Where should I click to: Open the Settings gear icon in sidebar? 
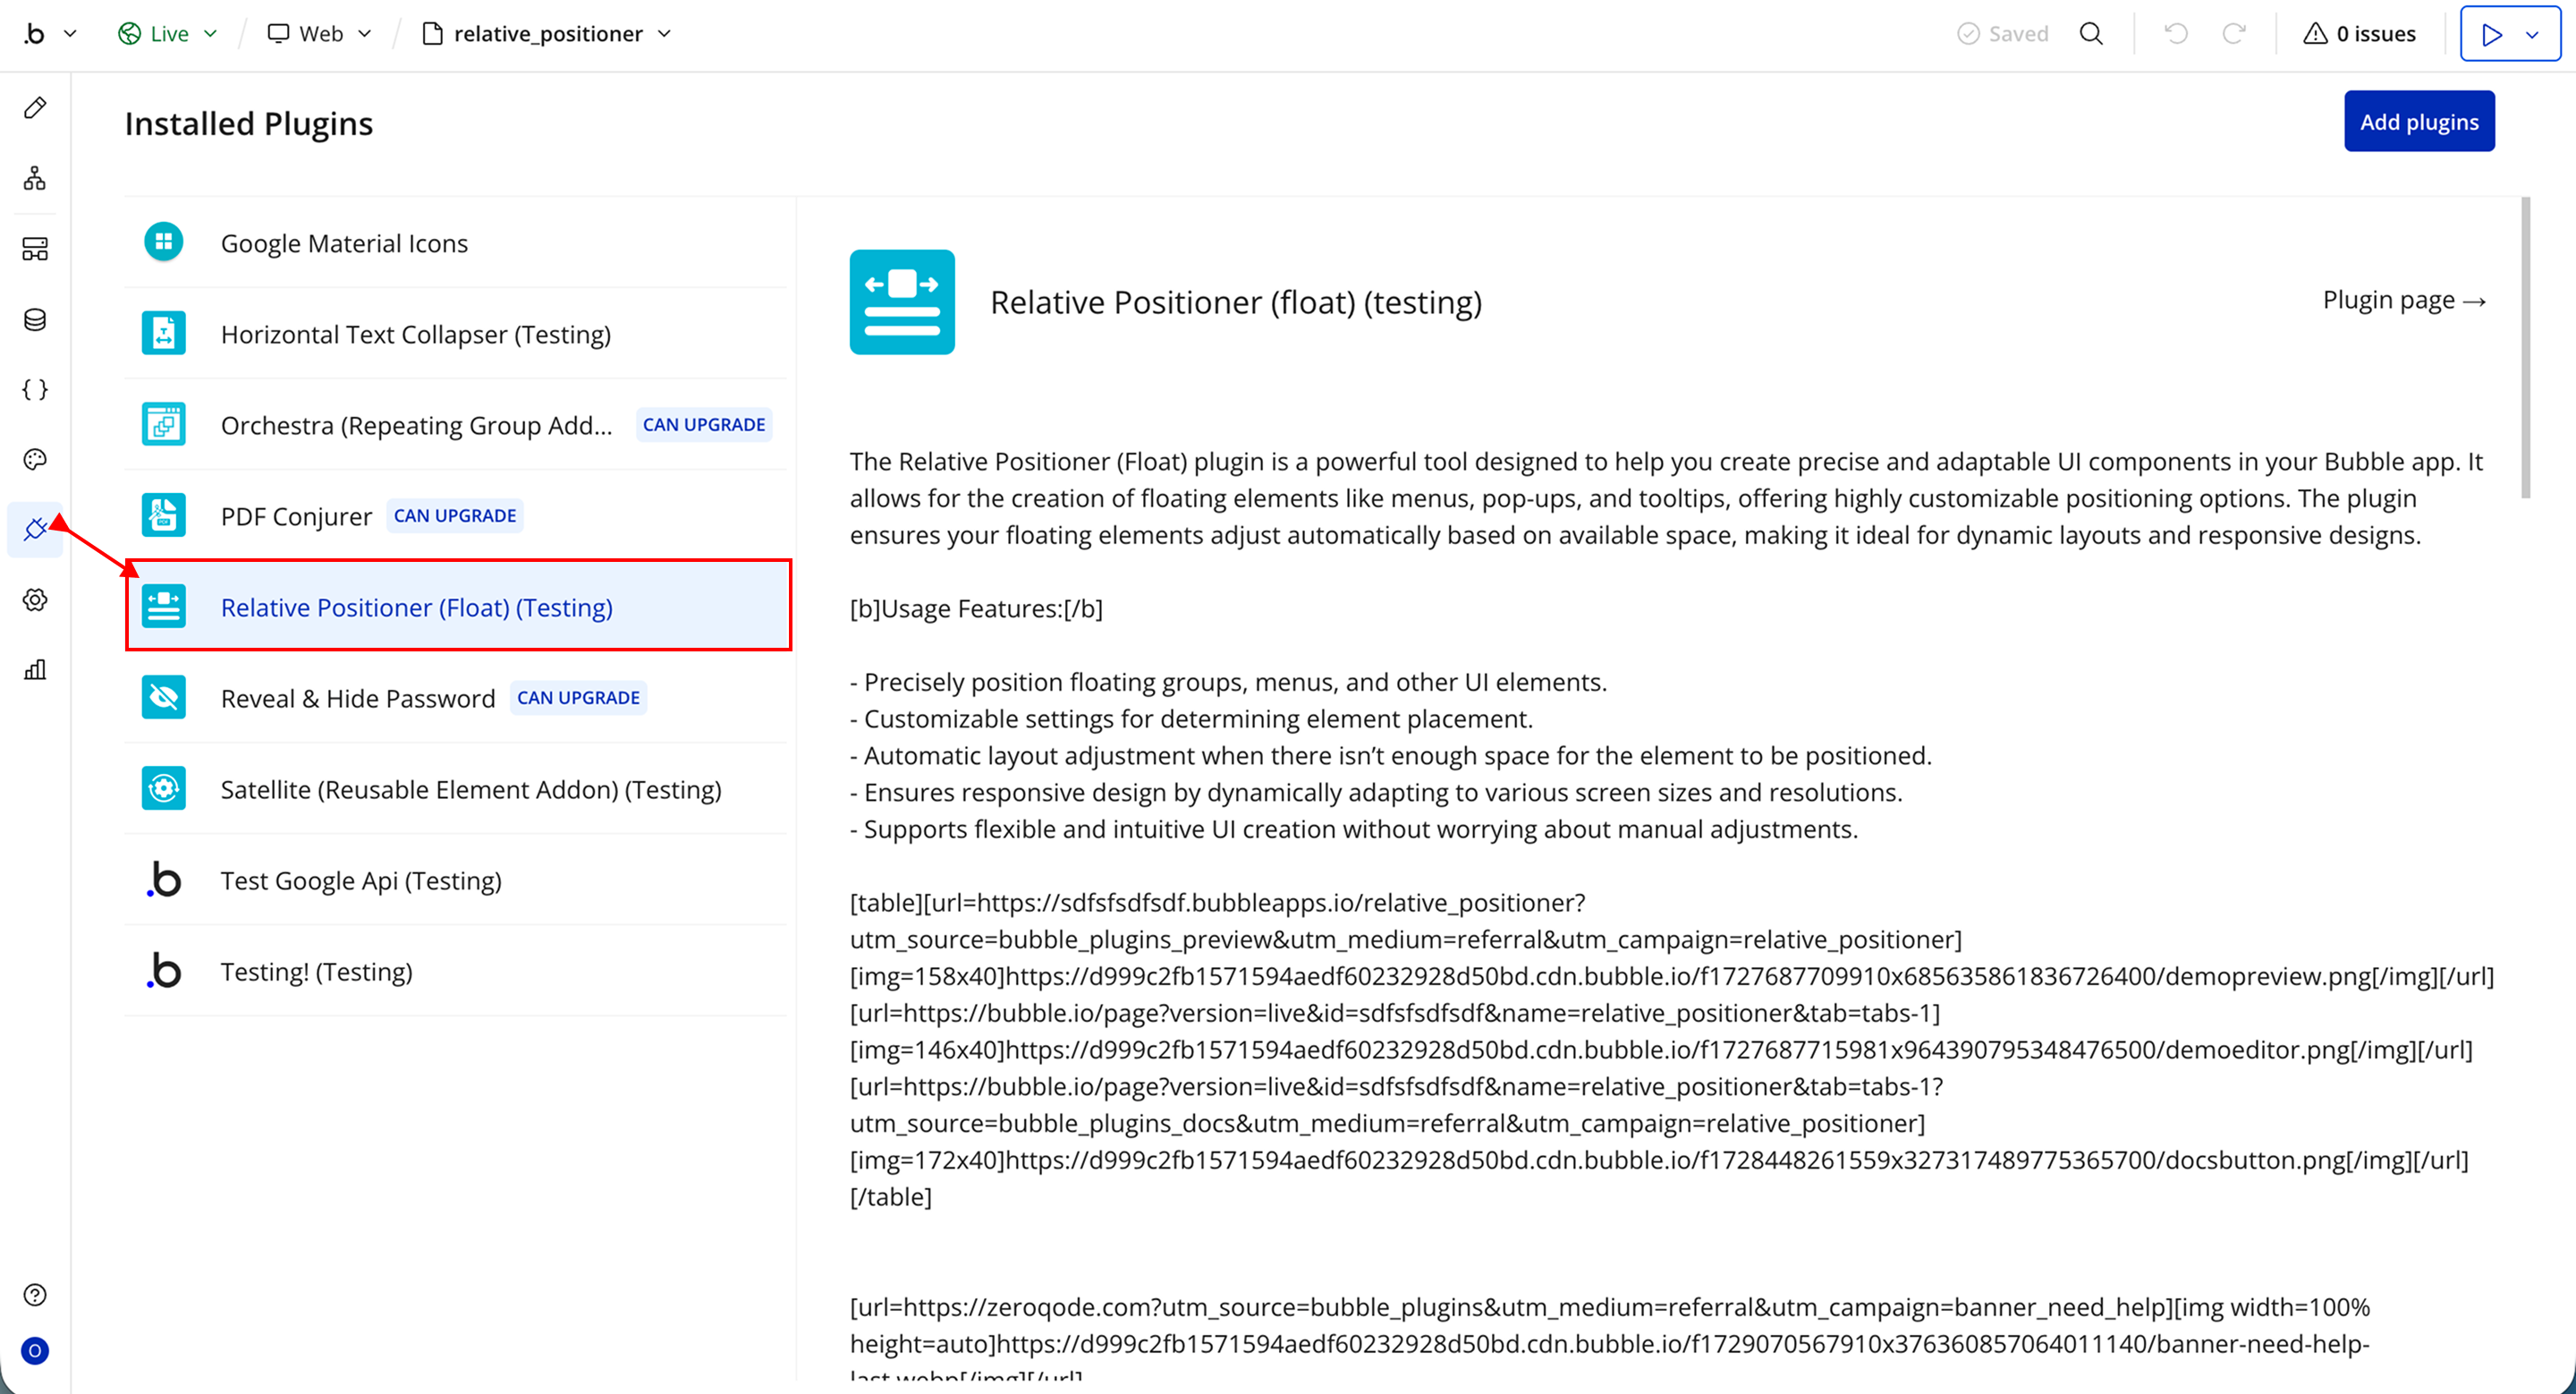[x=35, y=600]
